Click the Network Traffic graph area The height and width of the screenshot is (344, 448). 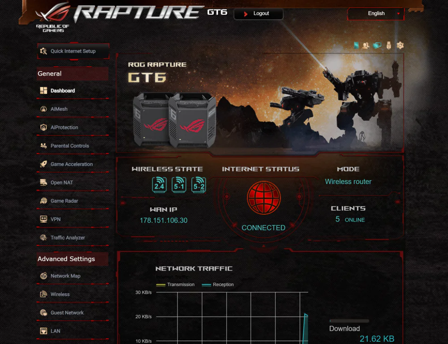point(232,318)
